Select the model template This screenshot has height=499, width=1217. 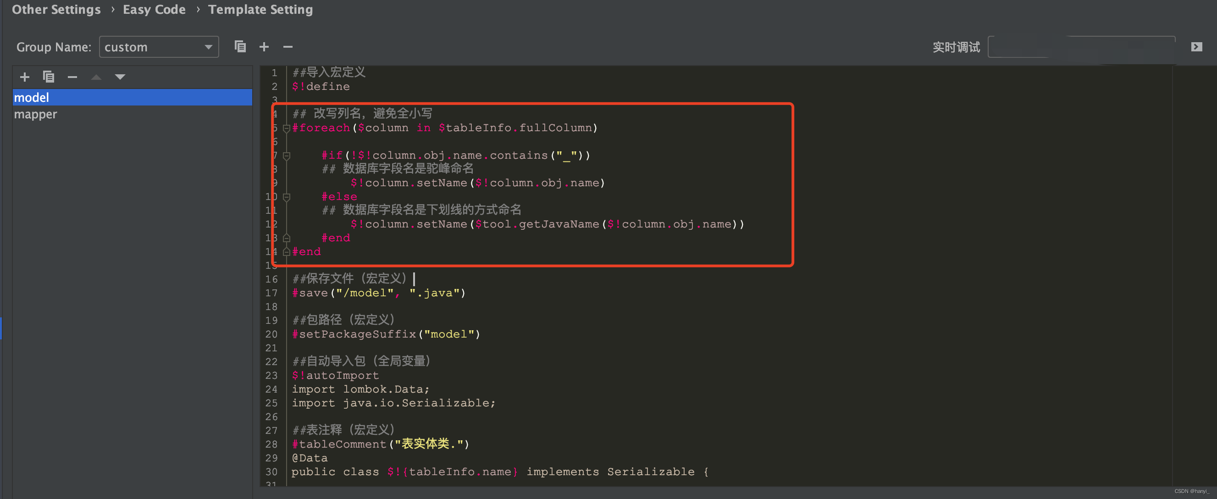[x=132, y=97]
